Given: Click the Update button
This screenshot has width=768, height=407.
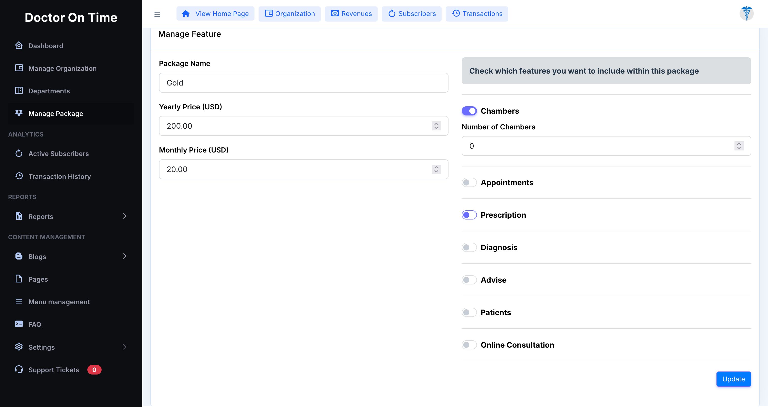Looking at the screenshot, I should pos(733,379).
